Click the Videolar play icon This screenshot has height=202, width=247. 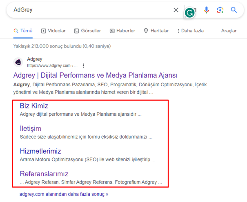pyautogui.click(x=43, y=31)
